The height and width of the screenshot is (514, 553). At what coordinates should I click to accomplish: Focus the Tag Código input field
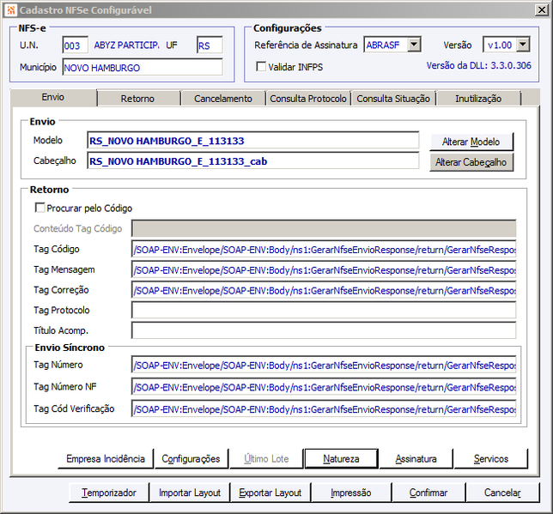pos(324,250)
